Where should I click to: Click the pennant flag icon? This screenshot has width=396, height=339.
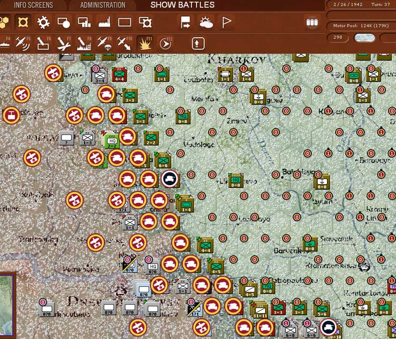click(226, 22)
